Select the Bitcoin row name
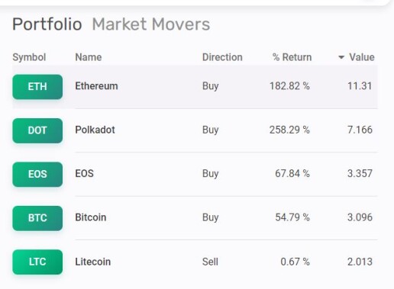The height and width of the screenshot is (289, 394). pos(91,217)
